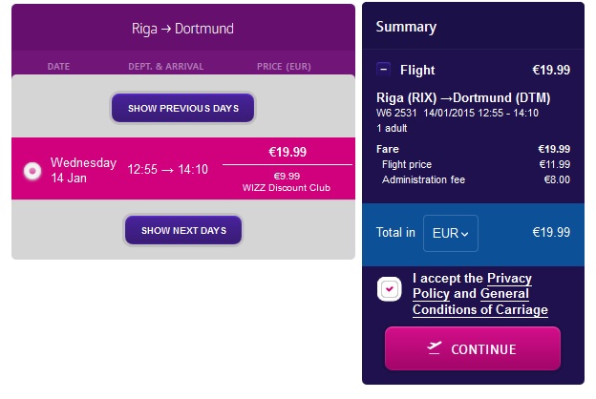Image resolution: width=596 pixels, height=399 pixels.
Task: Click the DATE column header
Action: pyautogui.click(x=58, y=67)
